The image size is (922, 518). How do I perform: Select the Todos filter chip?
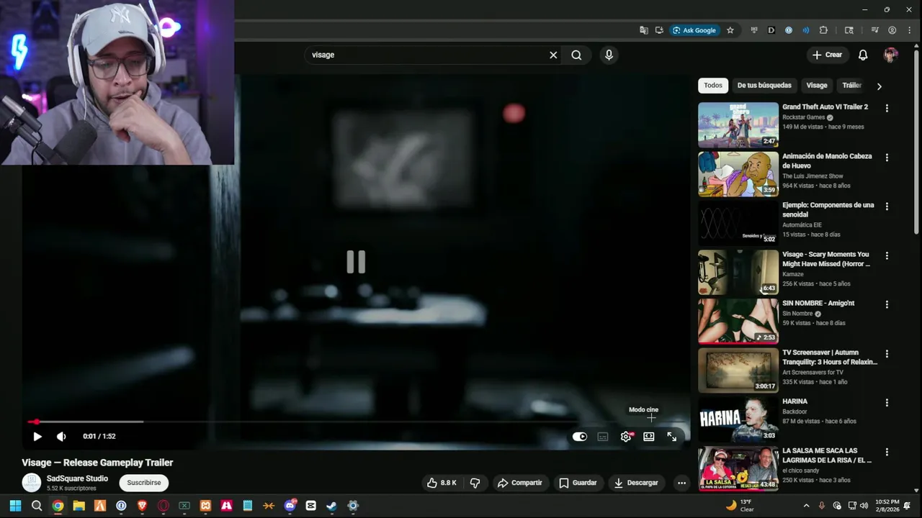pyautogui.click(x=713, y=85)
